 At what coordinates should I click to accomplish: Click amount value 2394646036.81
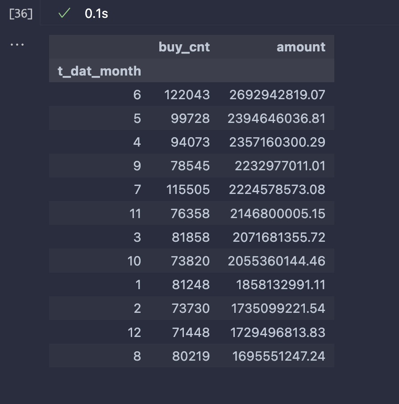point(277,118)
